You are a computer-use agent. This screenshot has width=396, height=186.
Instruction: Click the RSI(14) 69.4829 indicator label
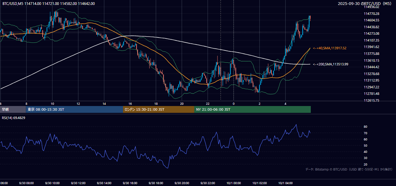tap(14, 118)
